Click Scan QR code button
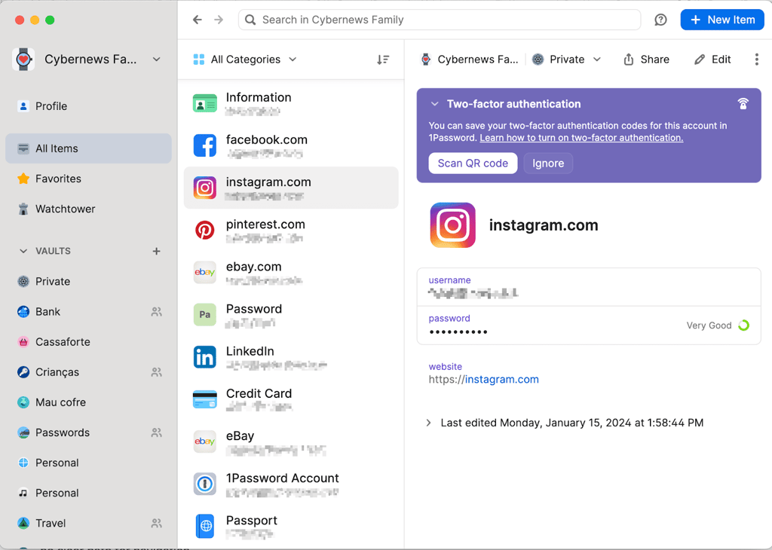The image size is (772, 550). click(x=473, y=163)
